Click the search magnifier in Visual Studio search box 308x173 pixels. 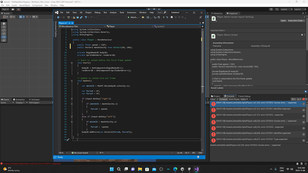click(165, 12)
